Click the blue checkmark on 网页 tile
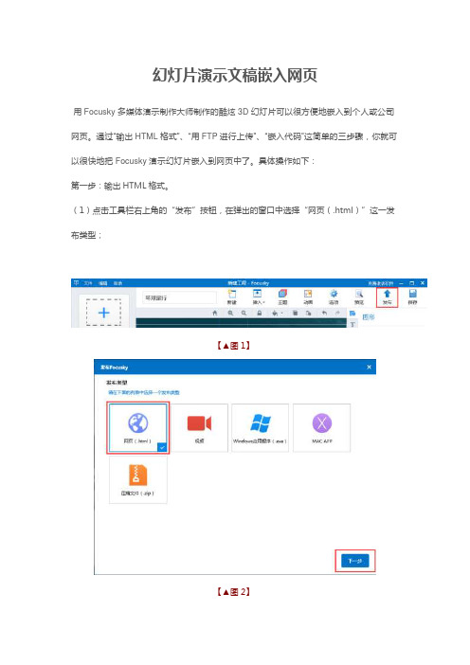This screenshot has width=470, height=665. (x=162, y=447)
